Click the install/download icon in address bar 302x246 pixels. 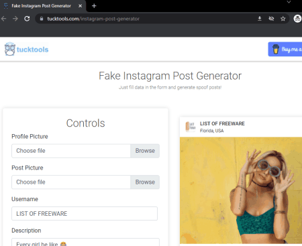click(x=260, y=19)
